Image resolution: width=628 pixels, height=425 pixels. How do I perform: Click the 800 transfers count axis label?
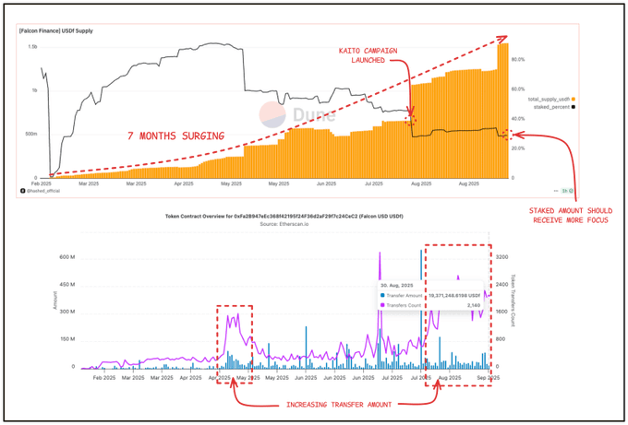point(501,339)
